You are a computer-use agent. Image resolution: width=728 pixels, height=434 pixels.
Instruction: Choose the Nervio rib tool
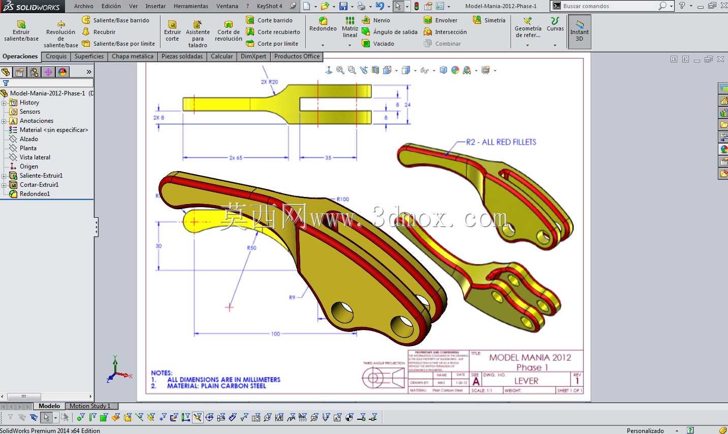(376, 20)
